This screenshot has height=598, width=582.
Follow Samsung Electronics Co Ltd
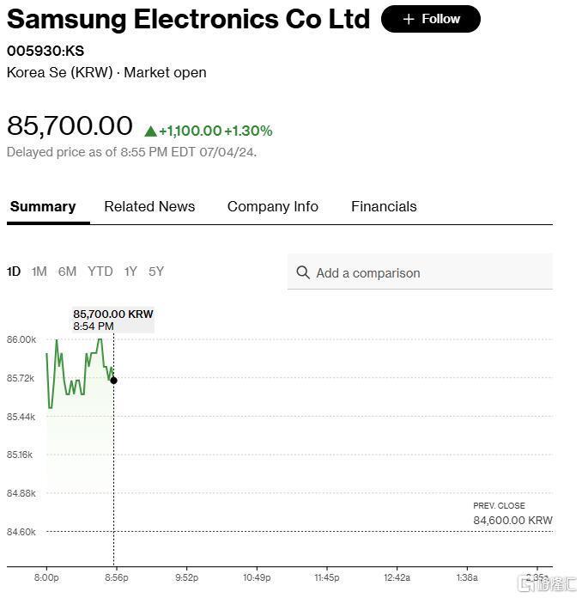pos(431,19)
